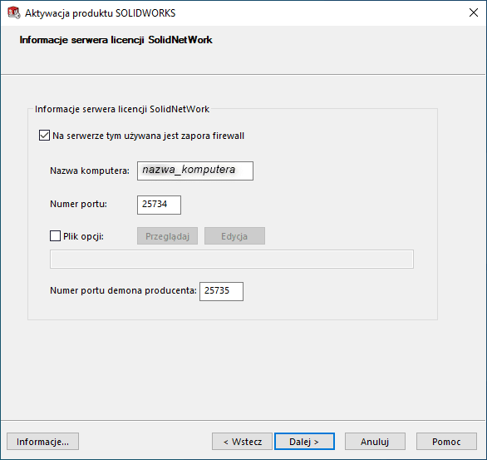Click the dialog title bar text
The height and width of the screenshot is (460, 487).
point(100,13)
